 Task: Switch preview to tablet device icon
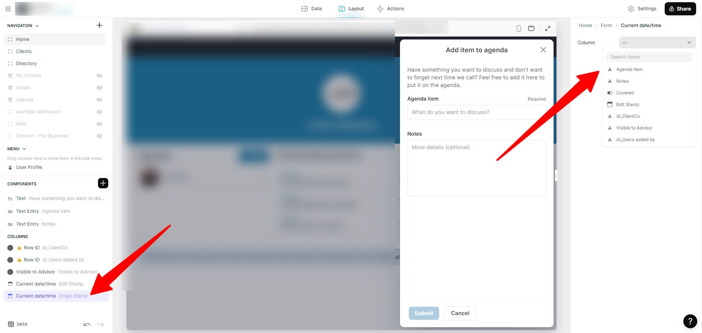[x=531, y=29]
